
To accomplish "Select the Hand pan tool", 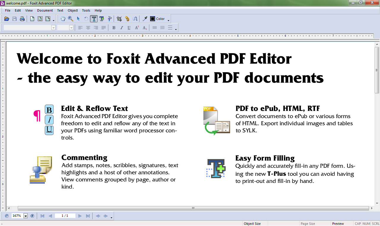I will pyautogui.click(x=63, y=19).
